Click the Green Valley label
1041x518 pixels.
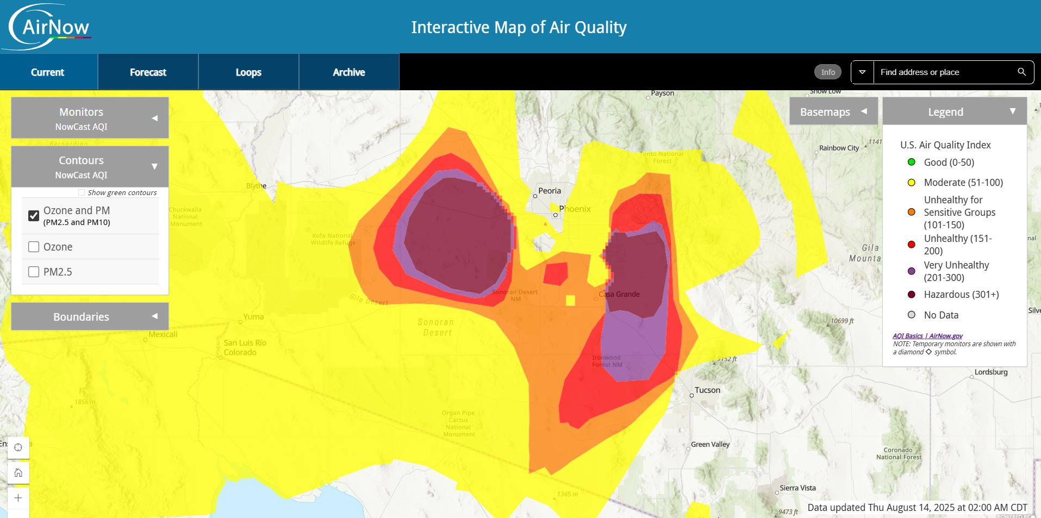click(710, 445)
